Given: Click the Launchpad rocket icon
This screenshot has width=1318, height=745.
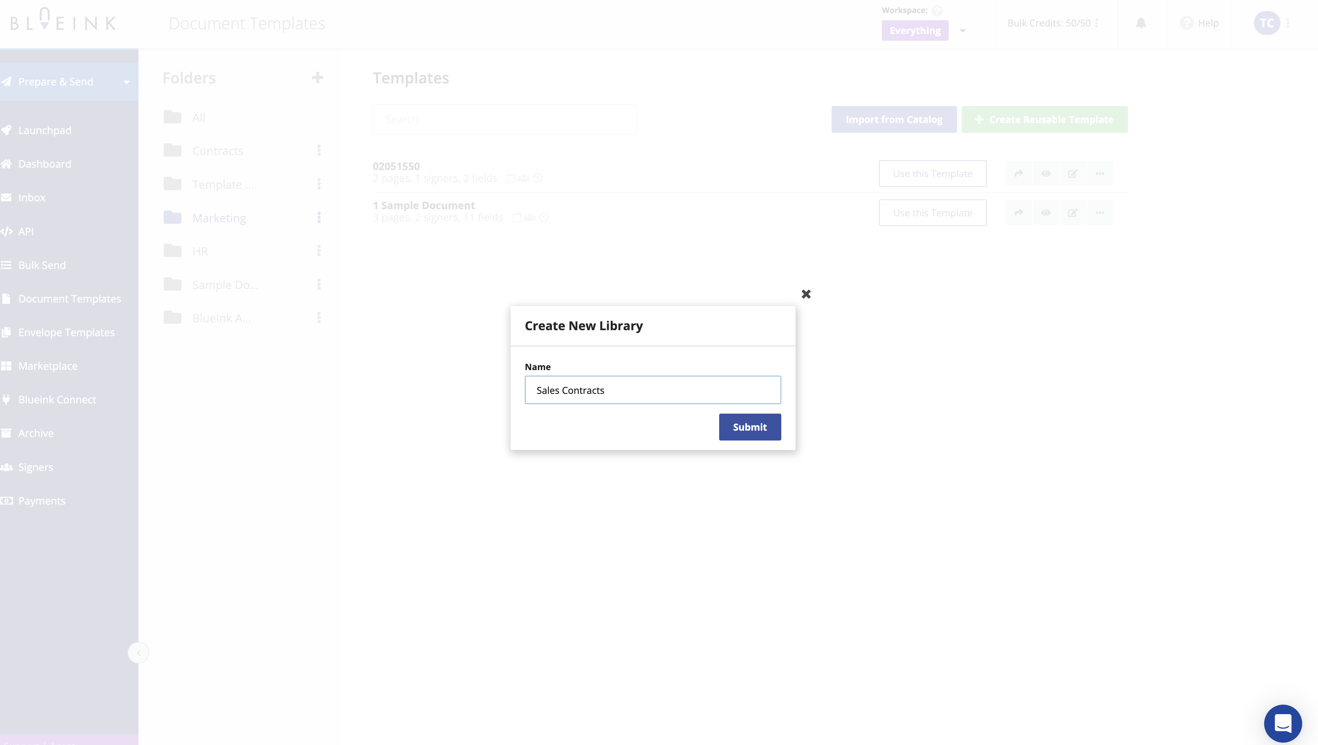Looking at the screenshot, I should tap(6, 130).
